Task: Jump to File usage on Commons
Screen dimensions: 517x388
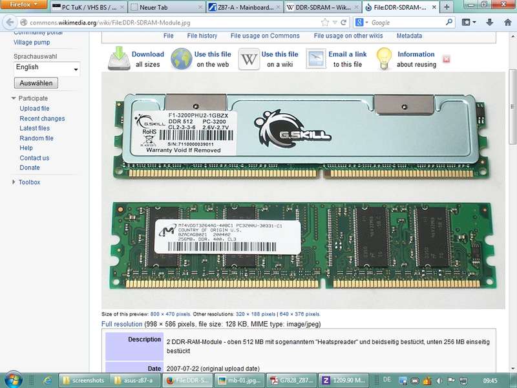Action: [x=265, y=36]
